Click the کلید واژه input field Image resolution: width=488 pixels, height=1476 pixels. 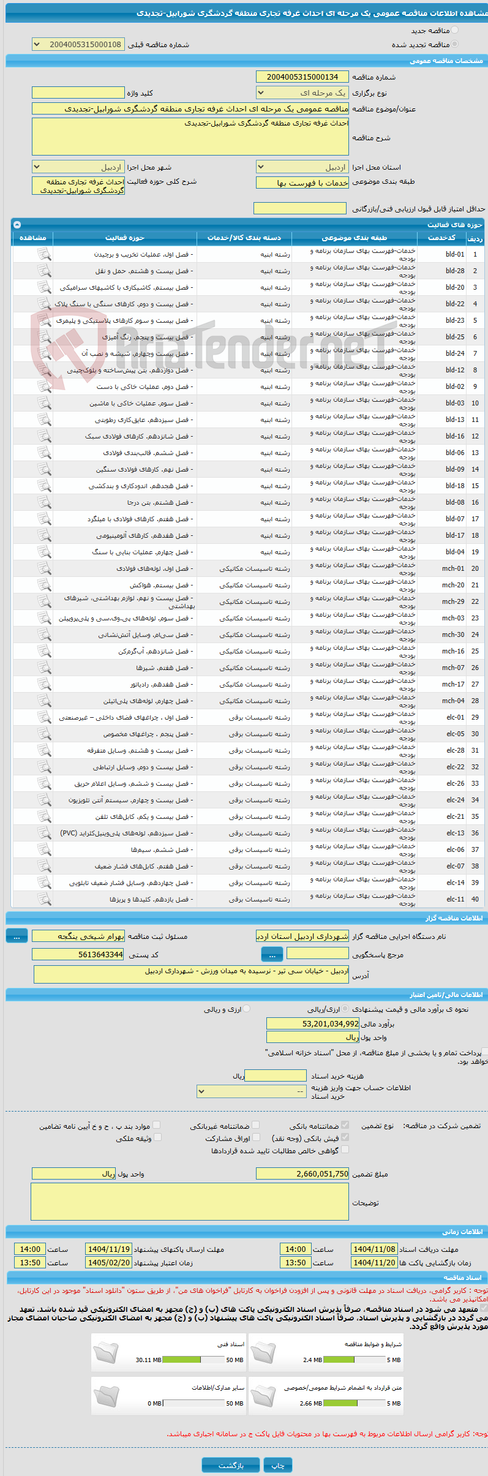coord(78,92)
